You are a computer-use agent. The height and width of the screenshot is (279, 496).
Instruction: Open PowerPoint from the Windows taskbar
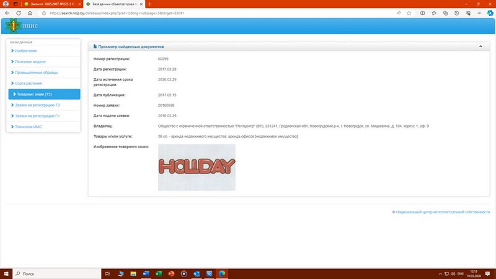pyautogui.click(x=171, y=273)
